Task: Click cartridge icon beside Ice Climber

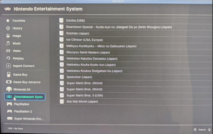Action: pyautogui.click(x=62, y=40)
